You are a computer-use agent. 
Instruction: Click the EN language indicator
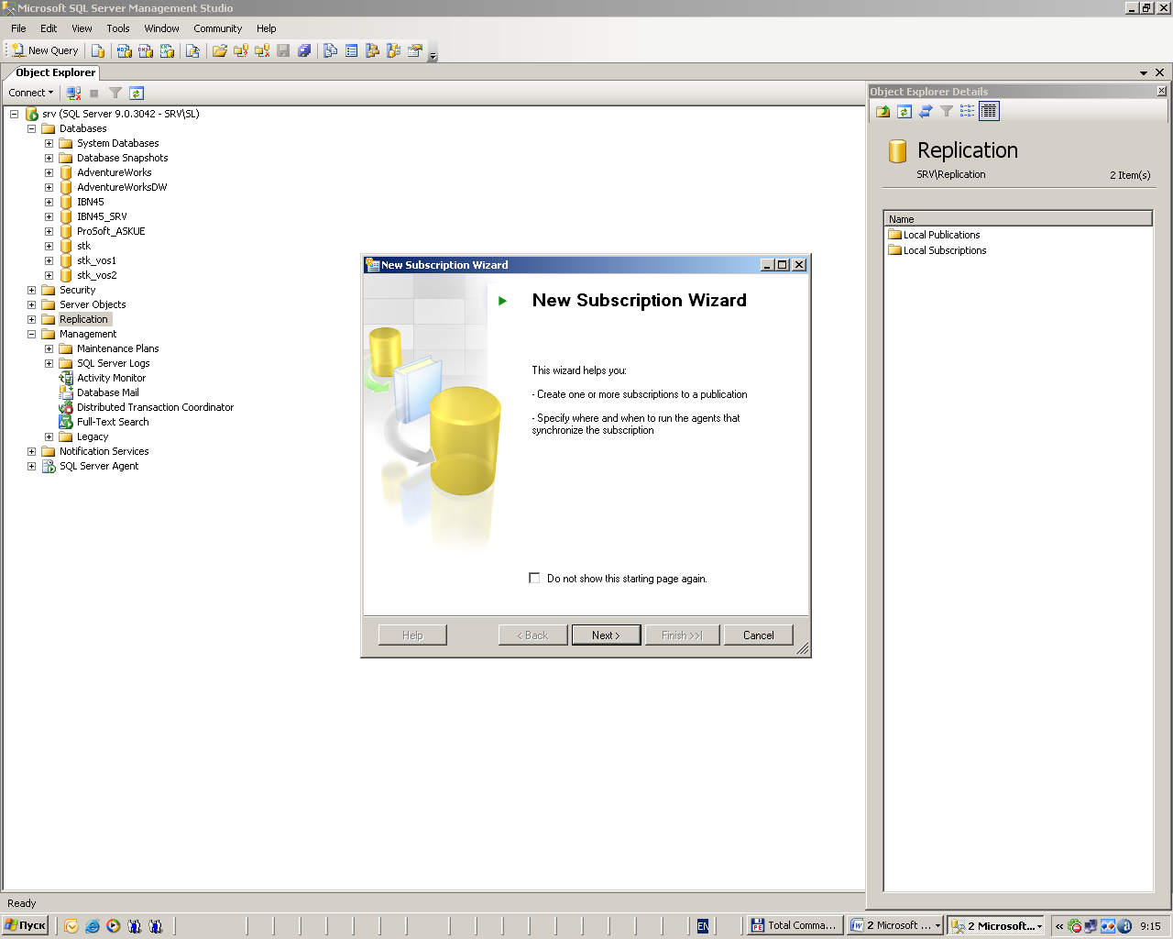703,926
